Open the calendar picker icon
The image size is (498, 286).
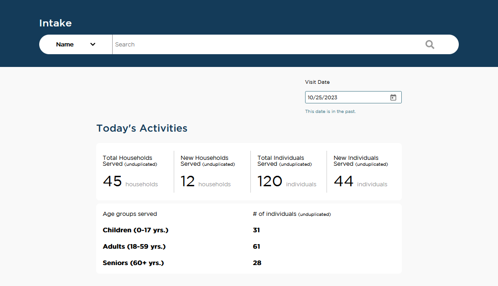click(x=393, y=97)
